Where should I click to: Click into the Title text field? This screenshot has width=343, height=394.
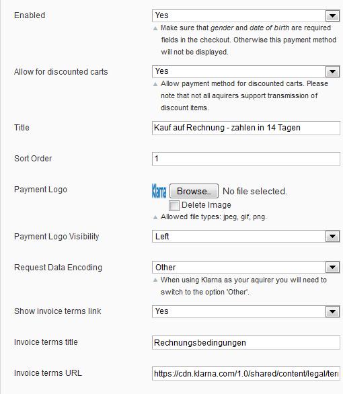(246, 128)
